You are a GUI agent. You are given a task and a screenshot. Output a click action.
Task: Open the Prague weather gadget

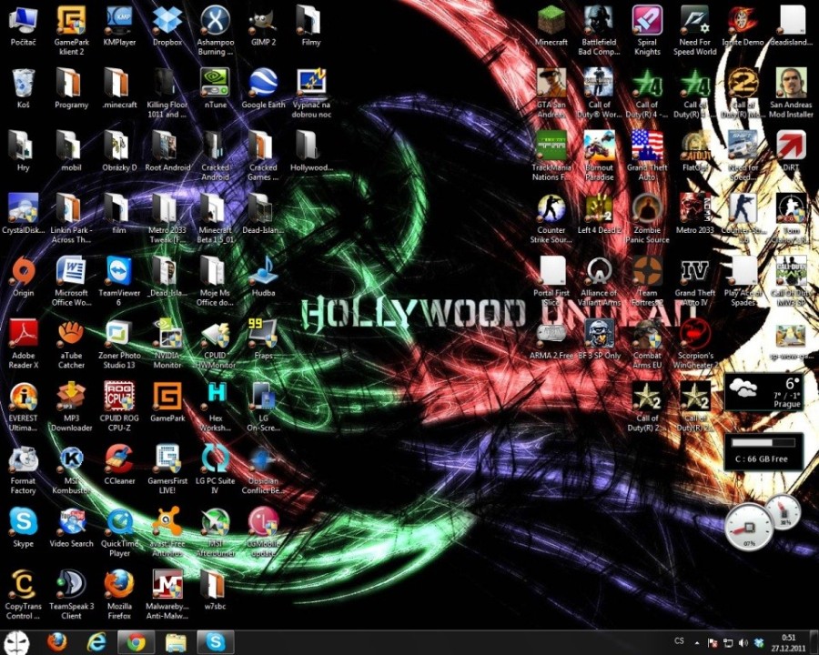coord(763,392)
